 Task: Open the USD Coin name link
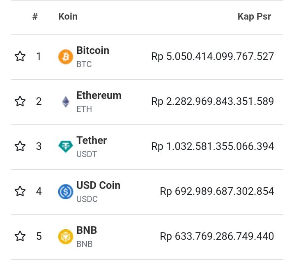[x=99, y=185]
